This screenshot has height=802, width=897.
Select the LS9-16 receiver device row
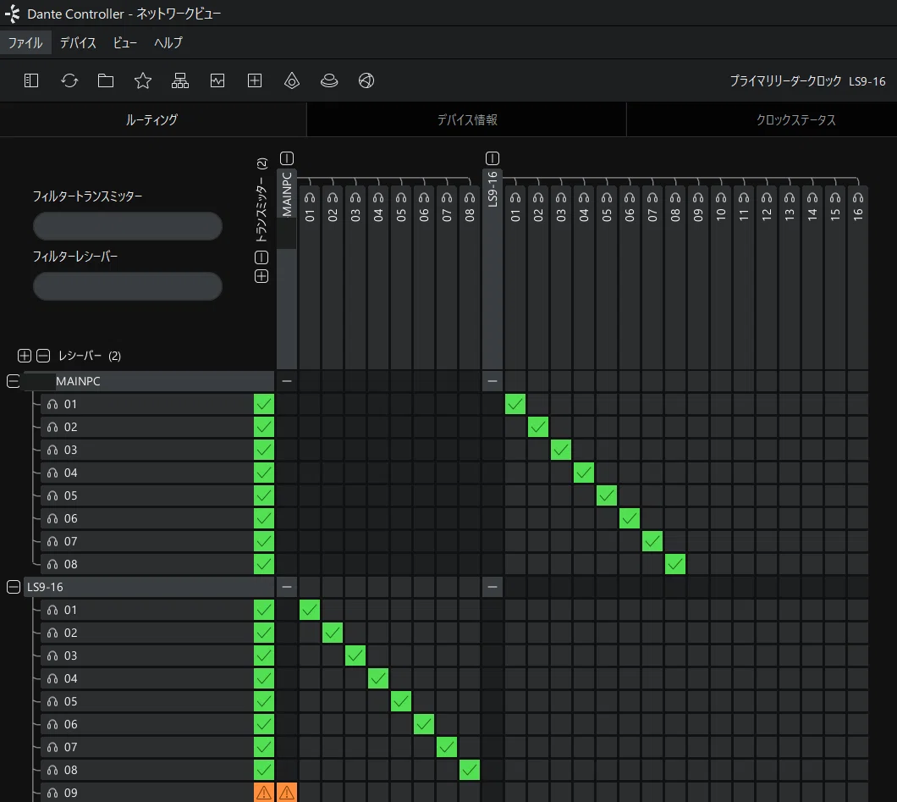[149, 588]
